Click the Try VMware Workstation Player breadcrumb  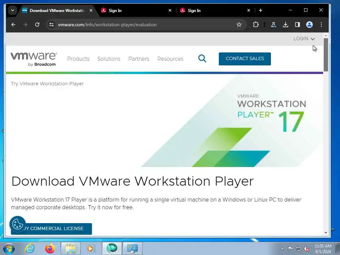(x=47, y=84)
